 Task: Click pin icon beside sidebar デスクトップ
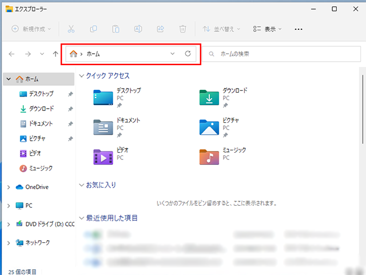[70, 94]
